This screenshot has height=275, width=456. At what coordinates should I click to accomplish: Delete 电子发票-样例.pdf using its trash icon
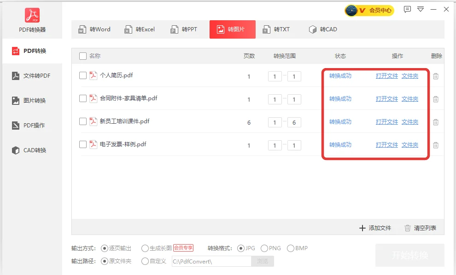pyautogui.click(x=436, y=145)
